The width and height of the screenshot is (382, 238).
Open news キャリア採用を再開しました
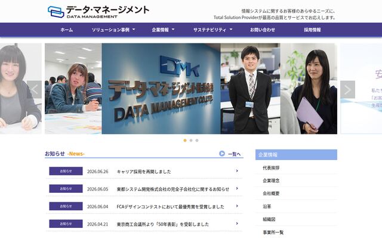[x=144, y=171]
